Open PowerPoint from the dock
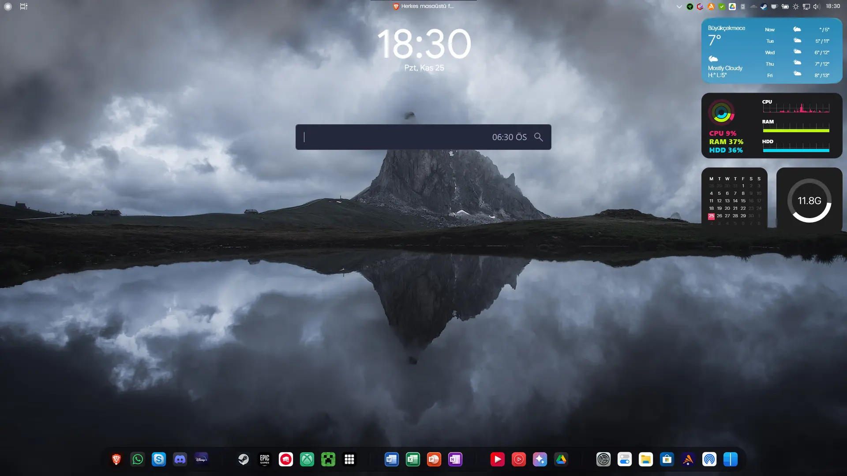Screen dimensions: 847x476 (434, 459)
